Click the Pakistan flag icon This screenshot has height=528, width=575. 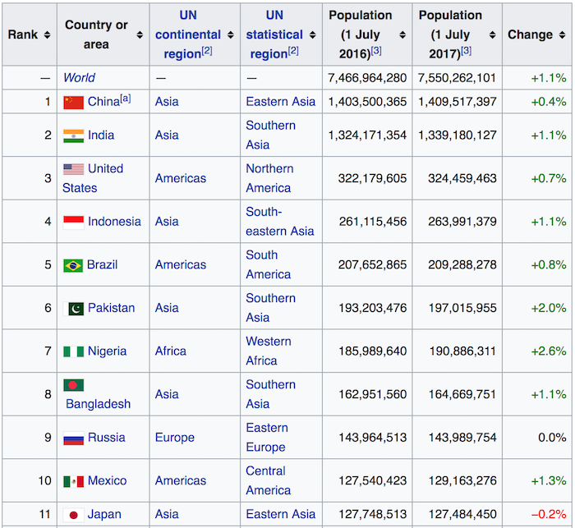click(x=73, y=309)
